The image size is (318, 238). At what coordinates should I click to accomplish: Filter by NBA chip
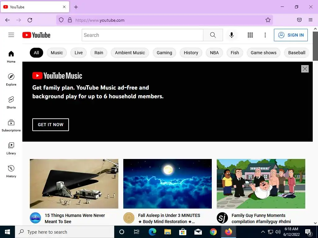(214, 53)
